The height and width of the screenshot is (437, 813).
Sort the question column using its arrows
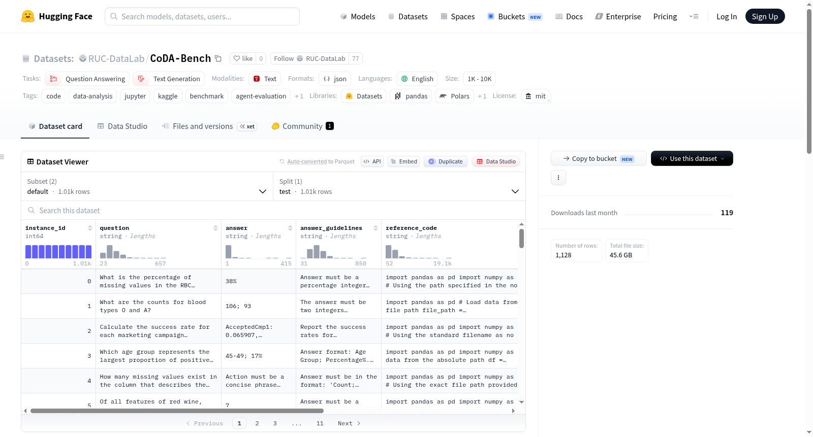(215, 228)
